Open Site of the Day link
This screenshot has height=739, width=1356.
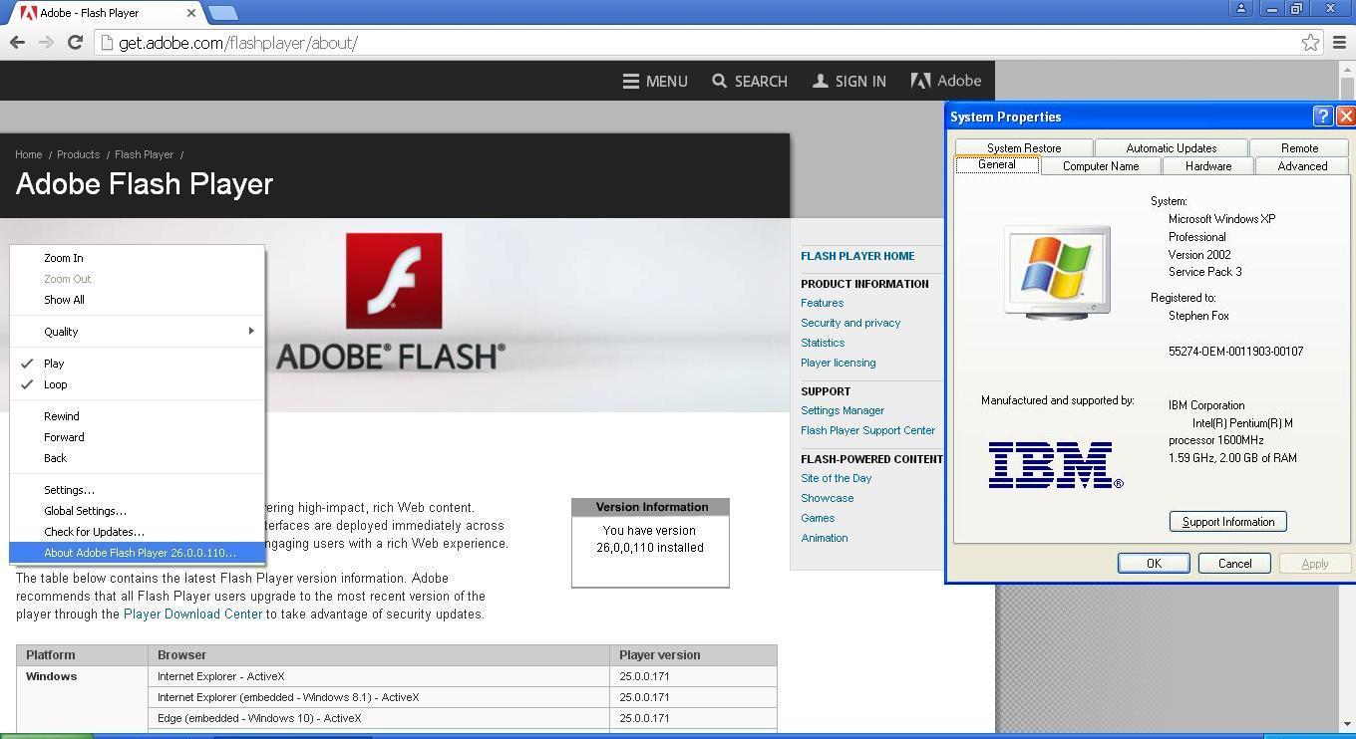836,478
